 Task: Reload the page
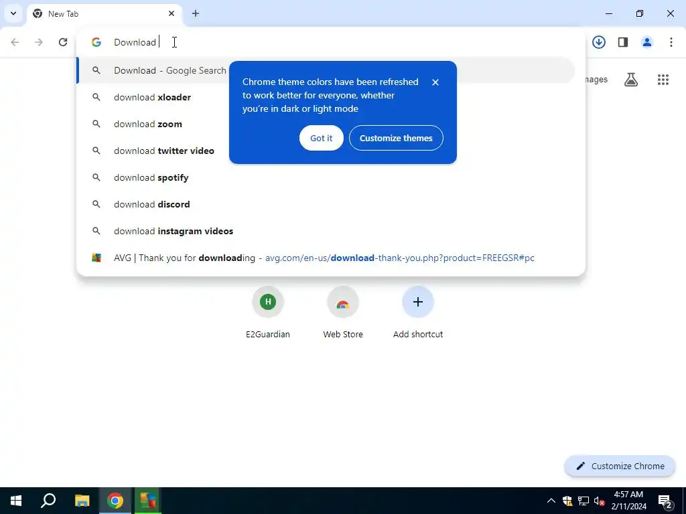click(63, 42)
